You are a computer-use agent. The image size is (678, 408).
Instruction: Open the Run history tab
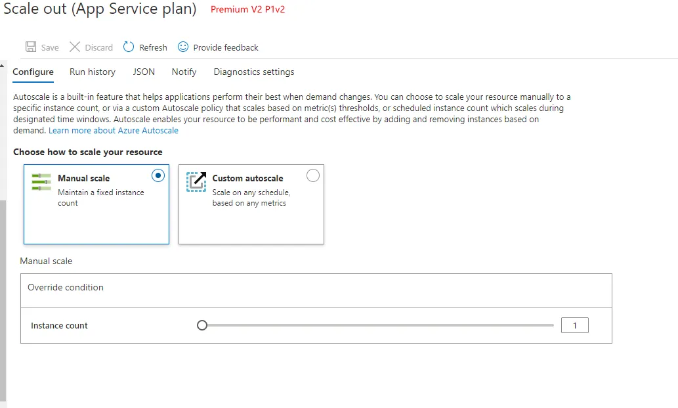93,72
